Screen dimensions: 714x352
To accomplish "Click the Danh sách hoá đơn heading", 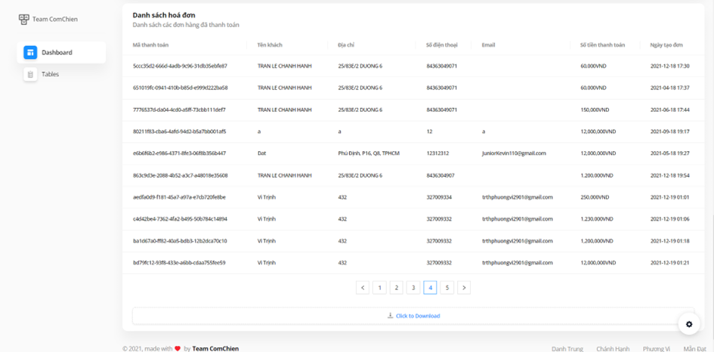I will [164, 15].
